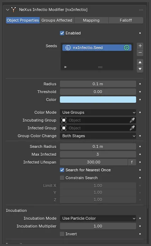Animate the Color property dot

[140, 100]
